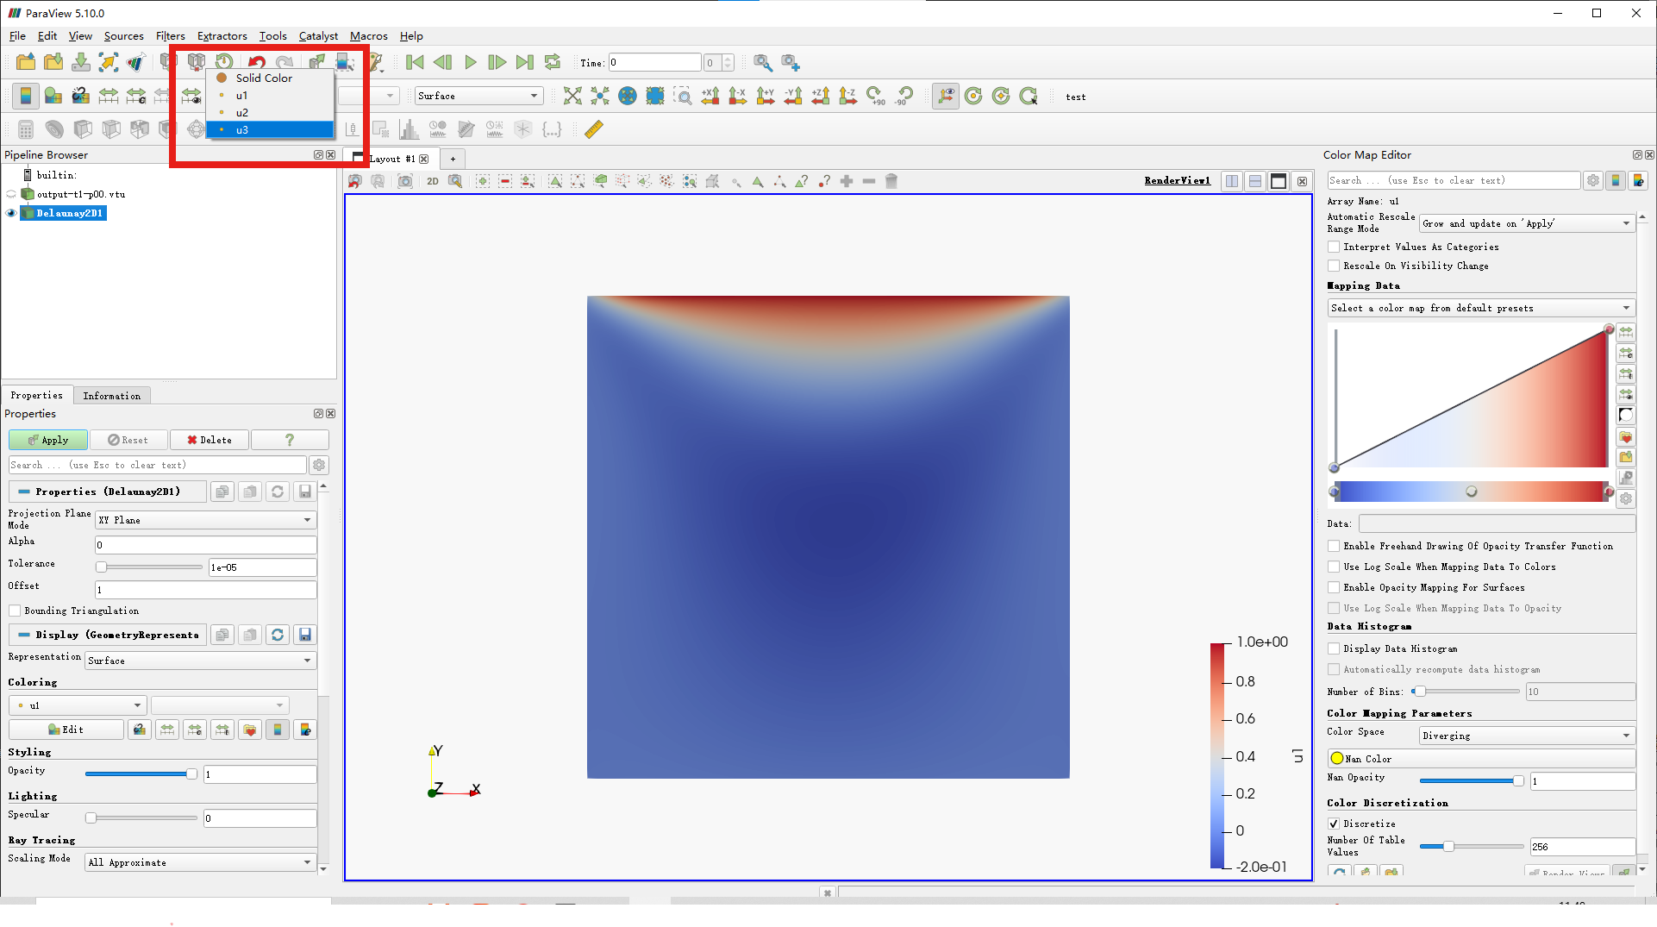
Task: Add a new layout tab with plus
Action: [453, 159]
